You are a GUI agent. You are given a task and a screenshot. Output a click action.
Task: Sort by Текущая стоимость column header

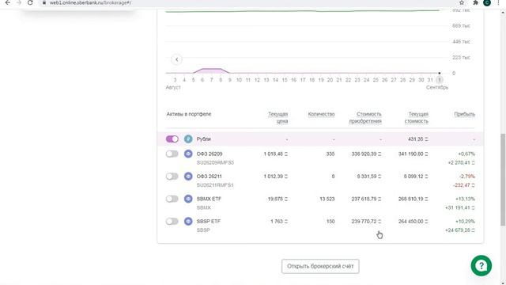coord(417,118)
